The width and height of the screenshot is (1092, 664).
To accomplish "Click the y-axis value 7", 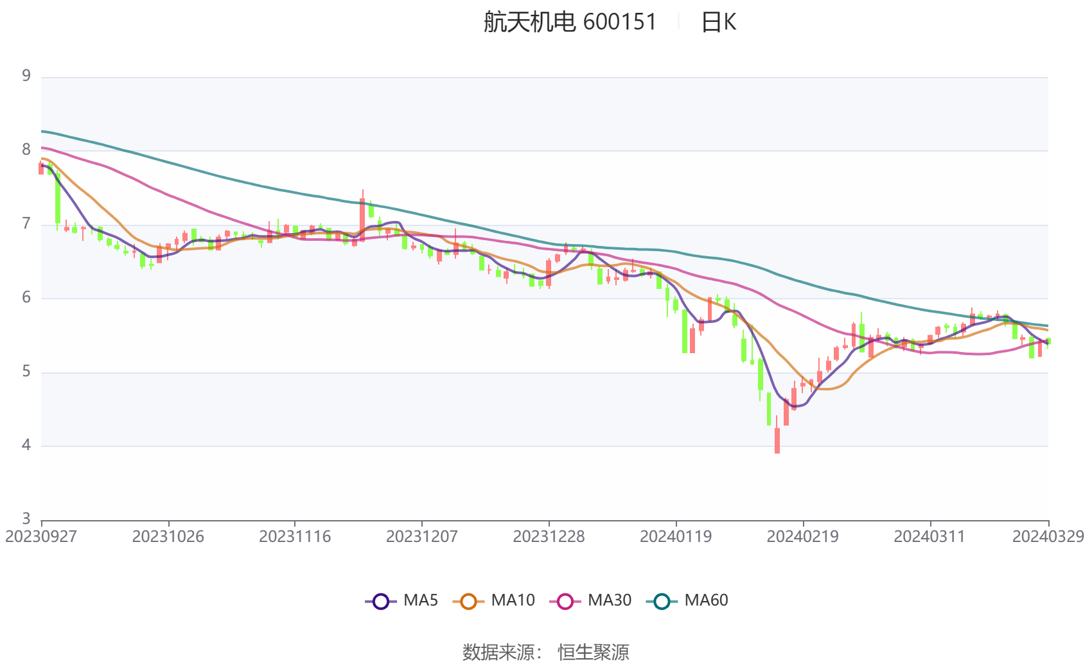I will coord(26,224).
